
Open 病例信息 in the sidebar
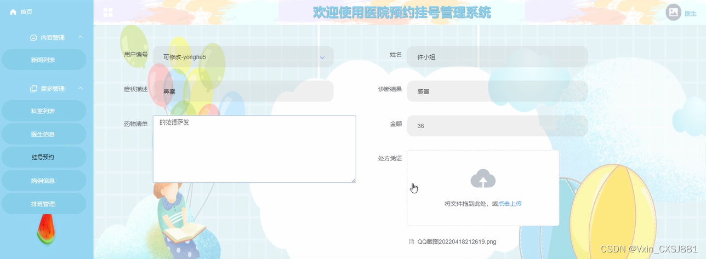43,181
